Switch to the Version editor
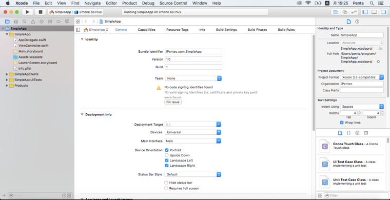 pos(354,12)
